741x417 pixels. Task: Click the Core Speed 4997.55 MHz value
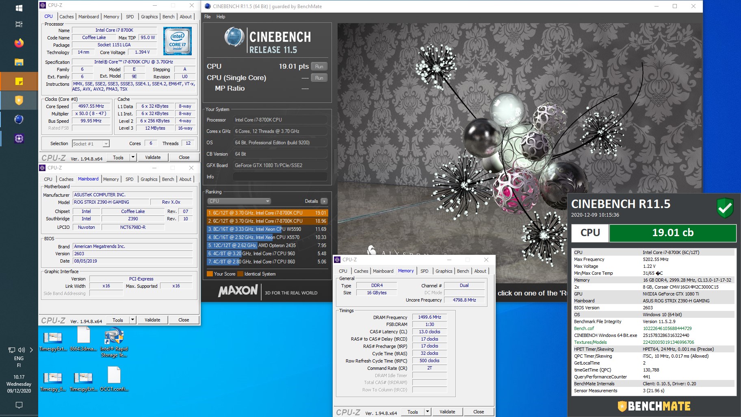coord(91,106)
